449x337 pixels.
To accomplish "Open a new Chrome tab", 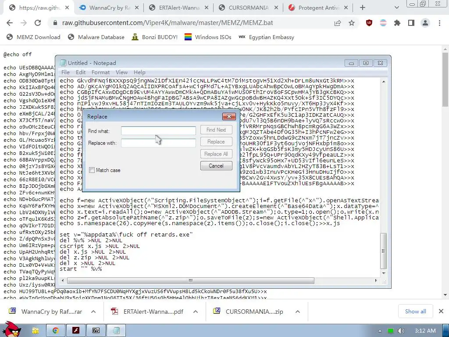I will [x=363, y=8].
